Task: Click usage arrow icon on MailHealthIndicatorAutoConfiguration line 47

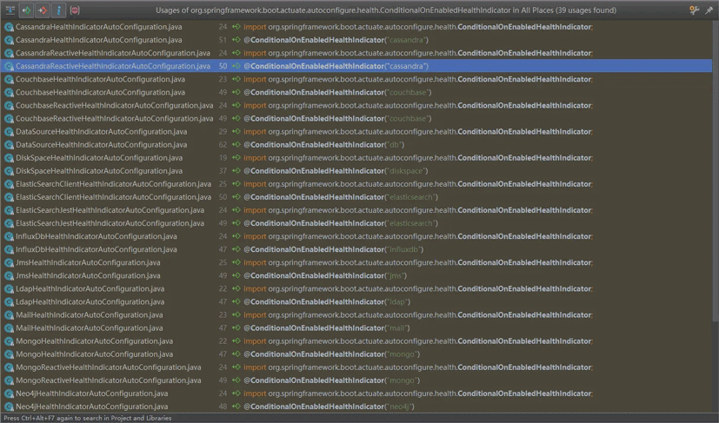Action: (x=236, y=327)
